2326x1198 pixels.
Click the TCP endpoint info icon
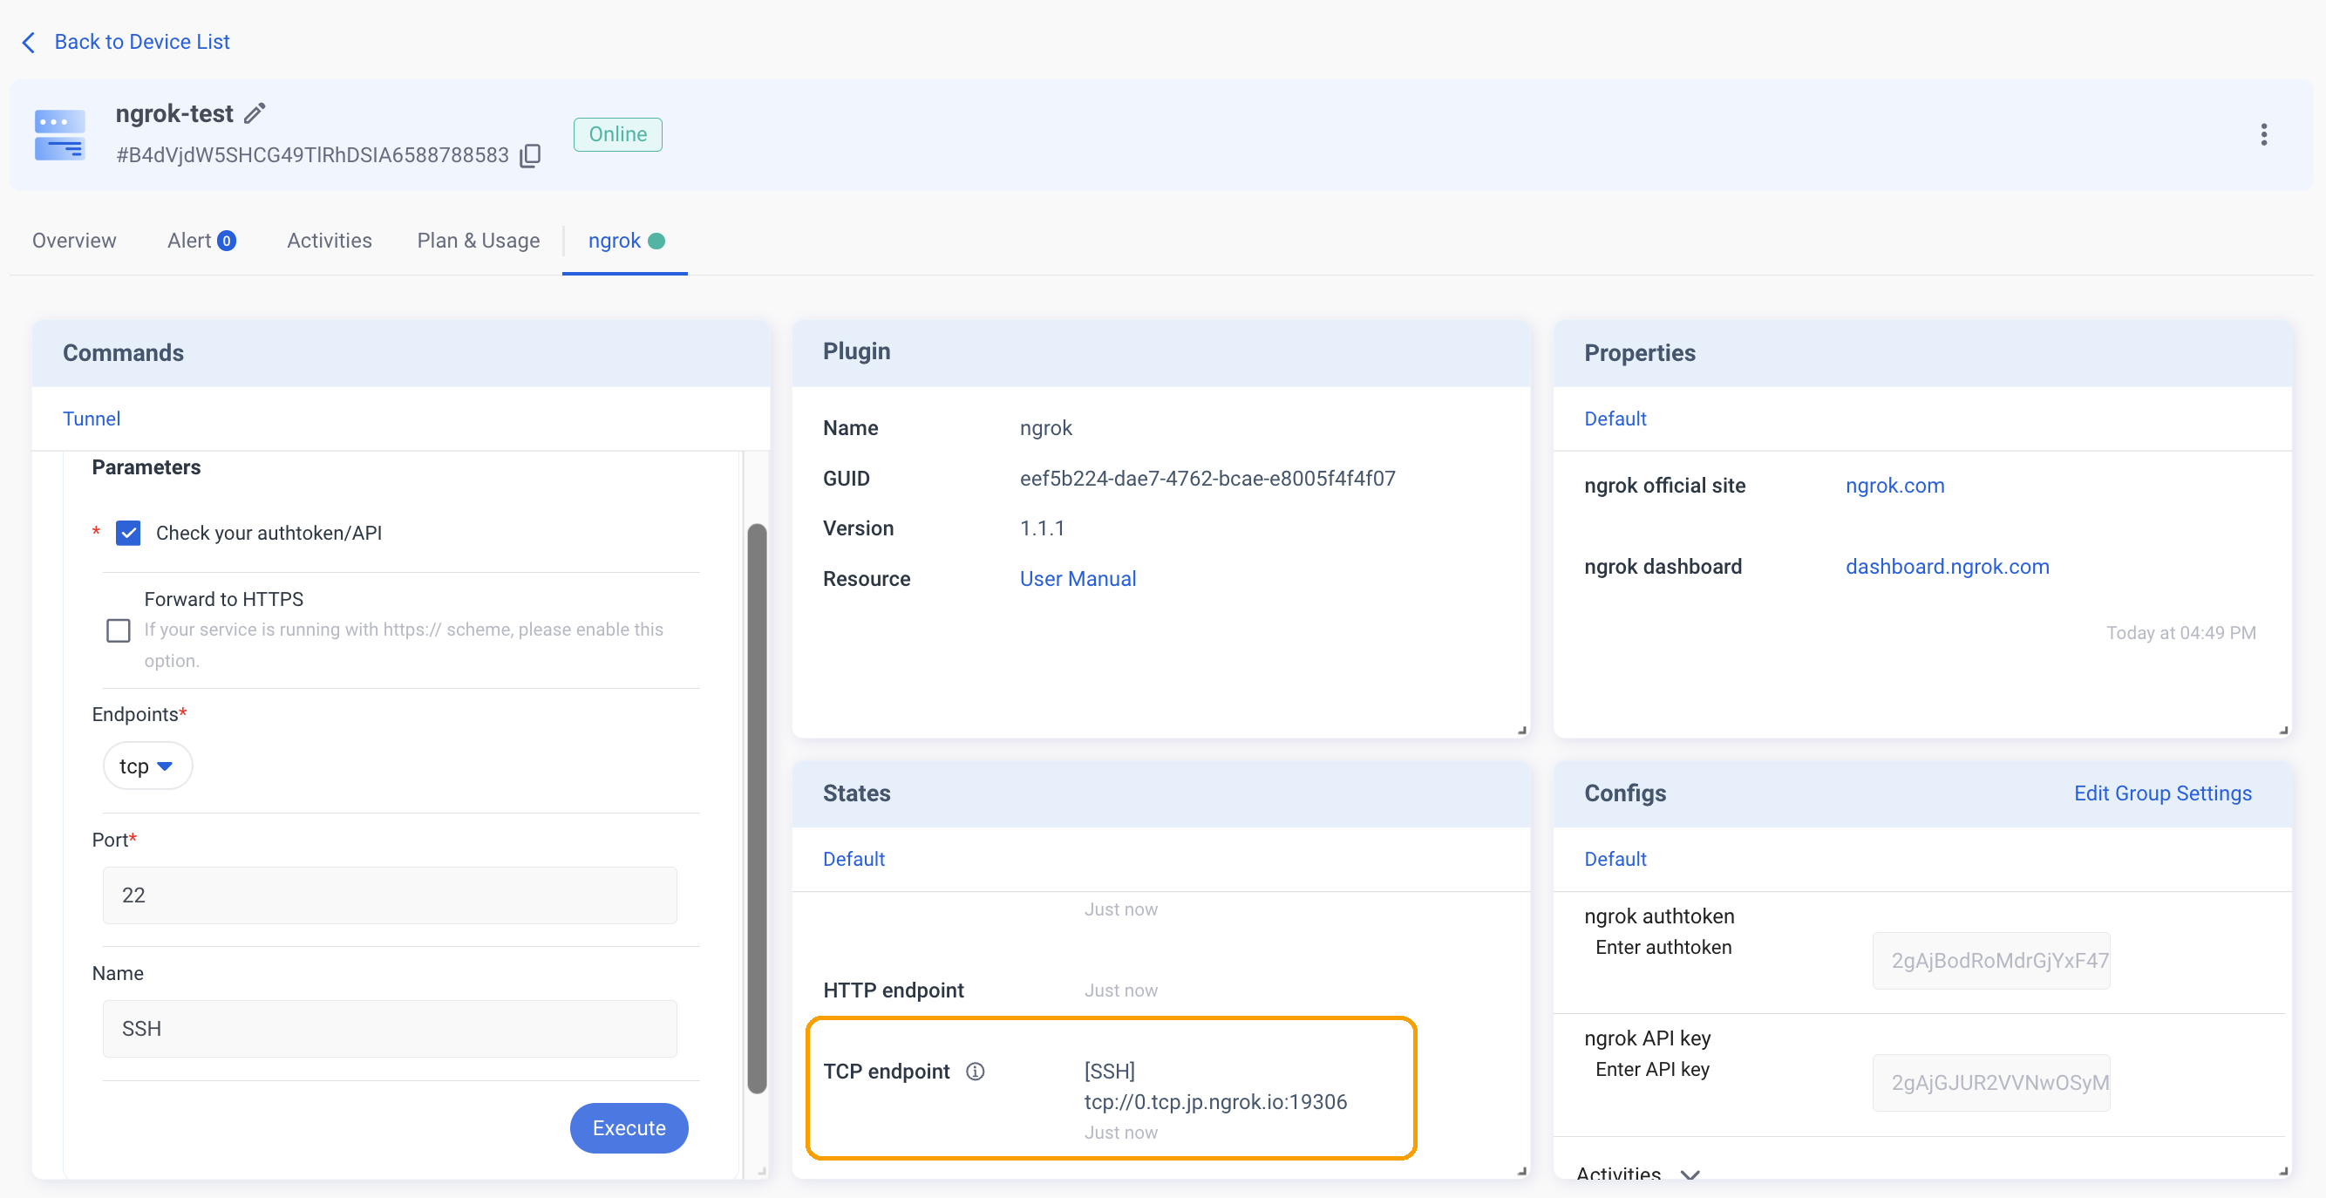click(976, 1071)
